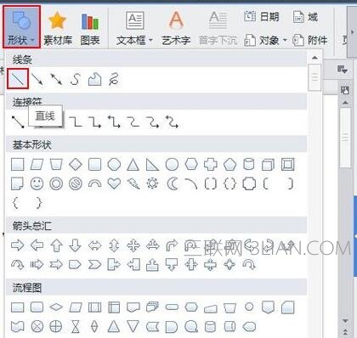Select the no-symbol prohibition shape

coord(76,183)
